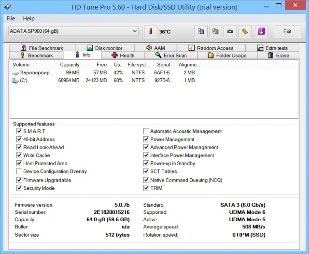Viewport: 309px width, 254px height.
Task: Switch to the Error Scan tab
Action: tap(171, 56)
